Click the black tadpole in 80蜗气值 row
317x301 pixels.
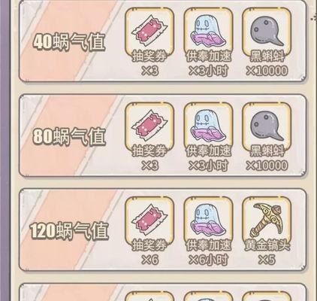click(x=267, y=126)
